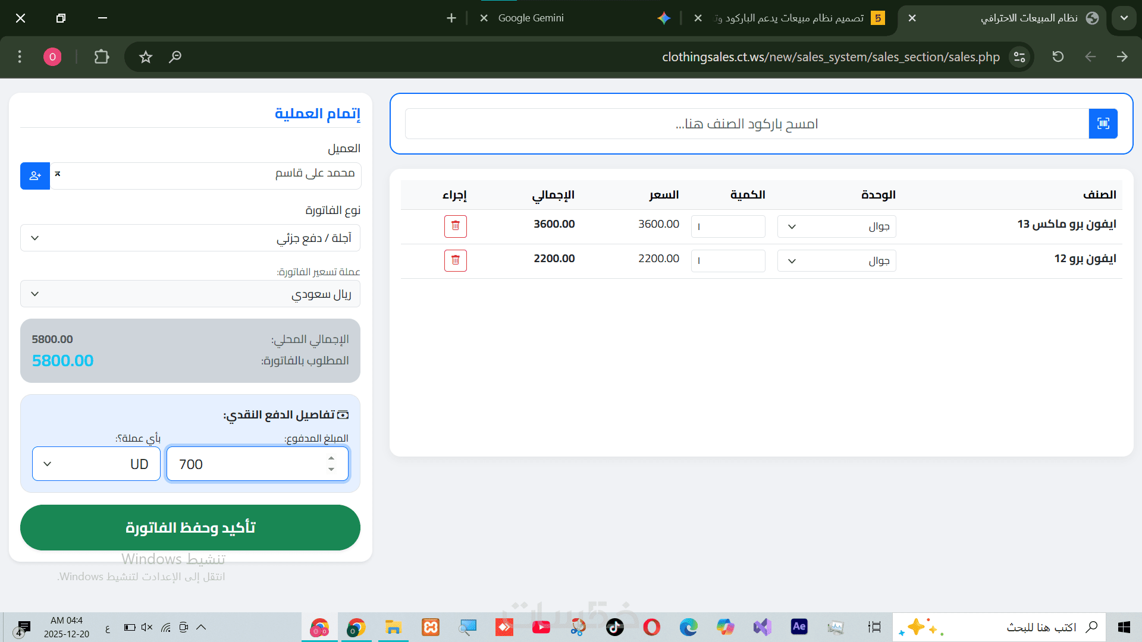Delete the iPhone 13 Pro Max row
Screen dimensions: 1142x642
pos(455,226)
